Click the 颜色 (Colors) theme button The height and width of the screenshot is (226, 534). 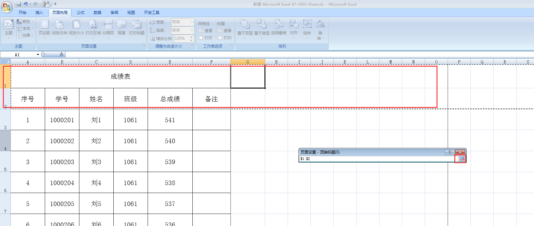pos(25,22)
